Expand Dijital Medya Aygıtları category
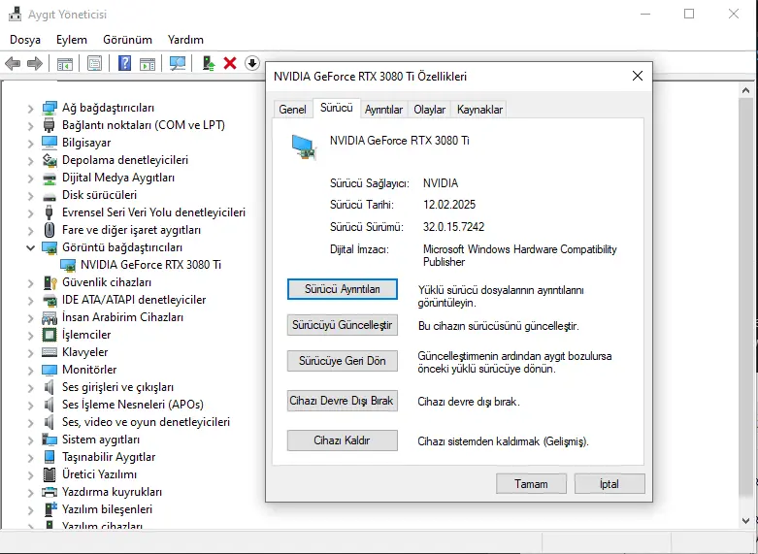Image resolution: width=758 pixels, height=554 pixels. coord(30,179)
